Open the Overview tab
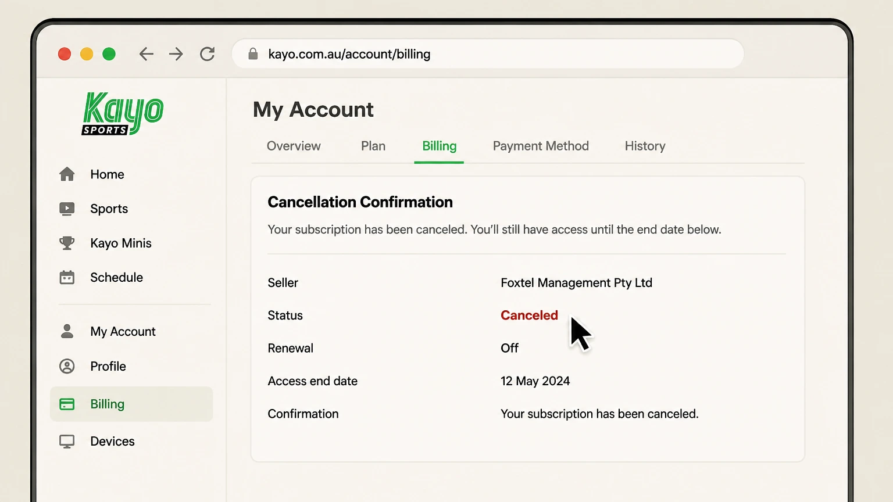The width and height of the screenshot is (893, 502). pyautogui.click(x=294, y=146)
